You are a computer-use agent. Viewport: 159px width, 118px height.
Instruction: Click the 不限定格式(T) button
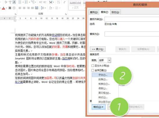tap(136, 107)
